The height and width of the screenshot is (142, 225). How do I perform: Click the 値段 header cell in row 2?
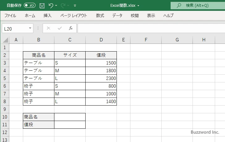(101, 55)
